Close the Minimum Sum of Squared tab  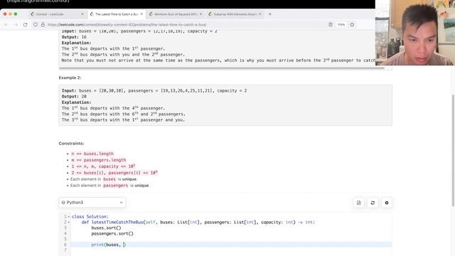tap(200, 14)
